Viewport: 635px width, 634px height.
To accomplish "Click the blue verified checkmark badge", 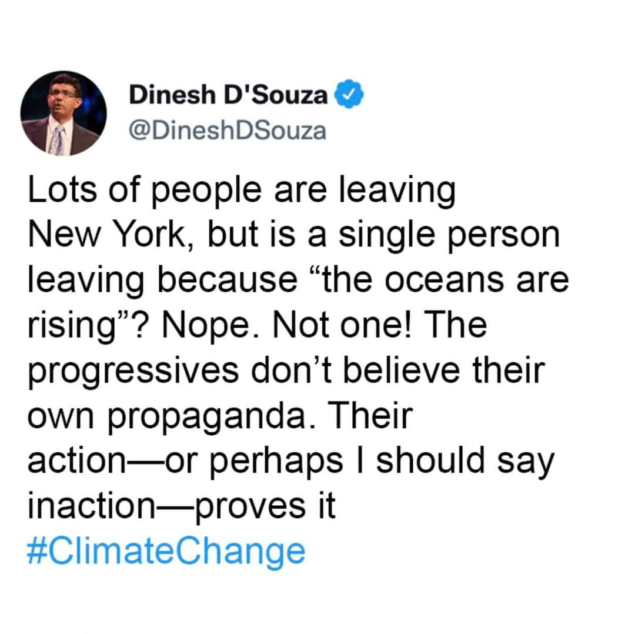I will click(x=348, y=94).
